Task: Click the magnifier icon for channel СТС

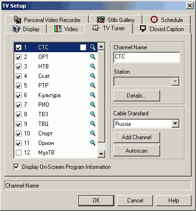Action: 93,47
